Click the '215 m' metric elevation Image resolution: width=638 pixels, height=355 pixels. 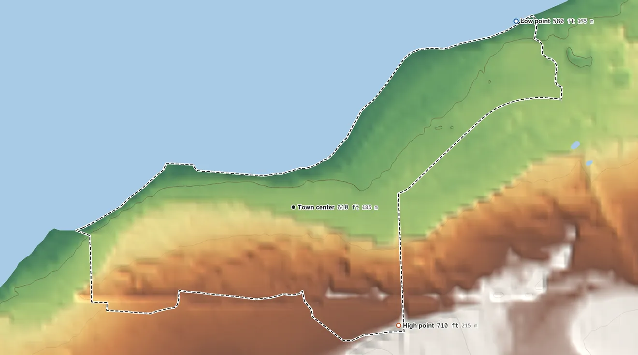click(469, 326)
